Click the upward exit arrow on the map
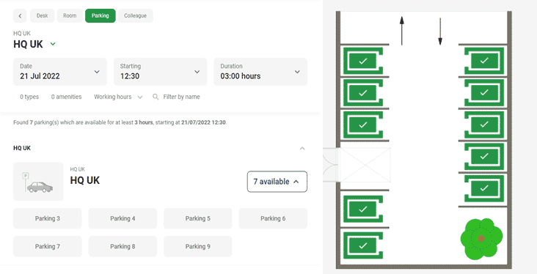This screenshot has width=537, height=274. [402, 31]
